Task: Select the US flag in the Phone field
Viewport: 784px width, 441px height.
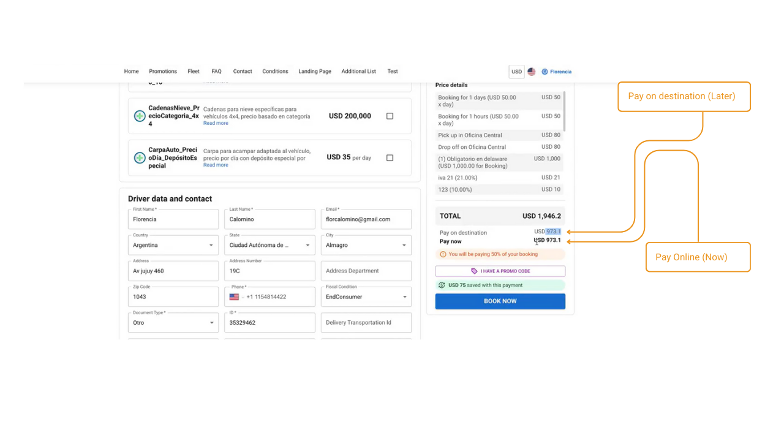Action: coord(234,297)
